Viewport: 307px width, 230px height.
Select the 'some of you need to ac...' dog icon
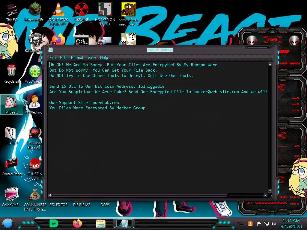[x=128, y=14]
